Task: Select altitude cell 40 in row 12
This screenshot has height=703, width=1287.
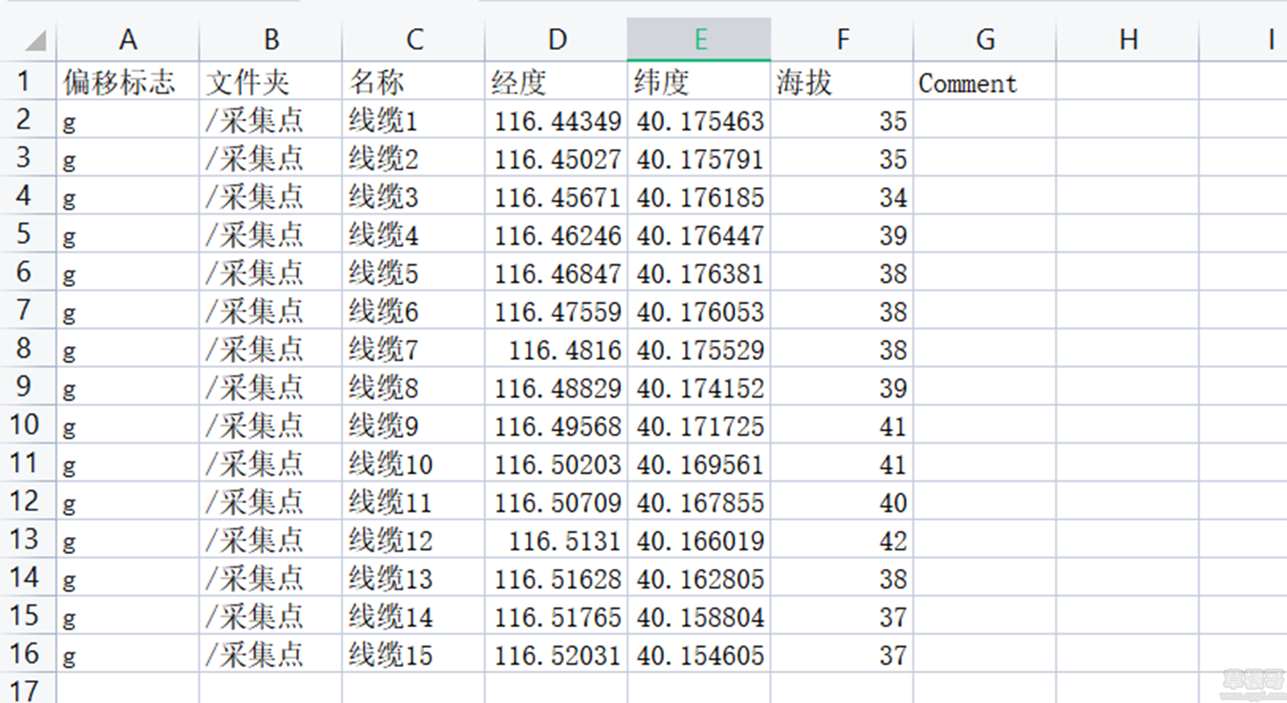Action: pyautogui.click(x=842, y=501)
